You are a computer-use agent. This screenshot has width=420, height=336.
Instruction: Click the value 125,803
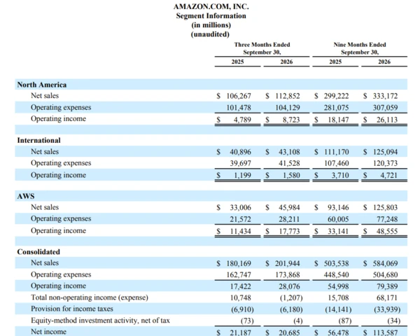pos(385,207)
